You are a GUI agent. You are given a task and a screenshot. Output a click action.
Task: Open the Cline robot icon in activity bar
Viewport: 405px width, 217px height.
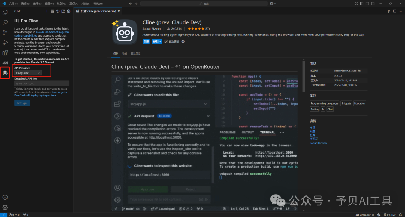5,73
